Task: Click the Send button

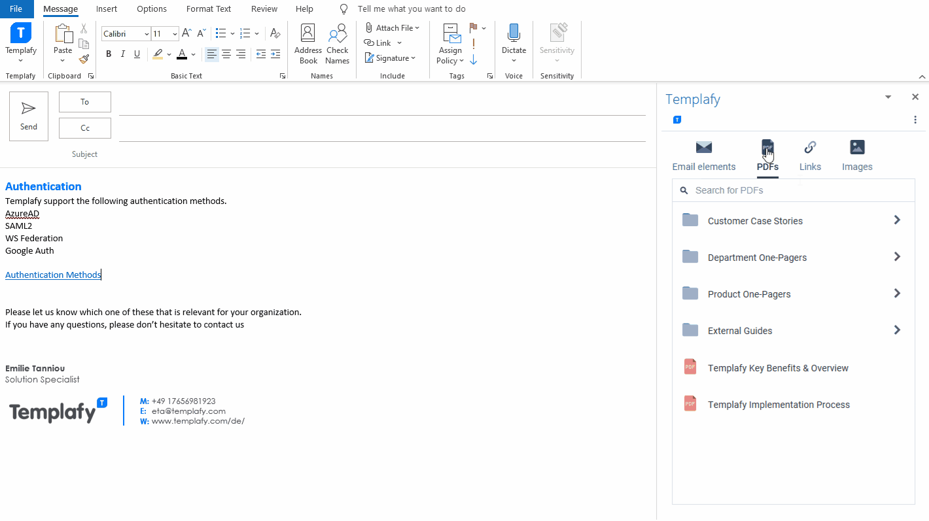Action: (28, 116)
